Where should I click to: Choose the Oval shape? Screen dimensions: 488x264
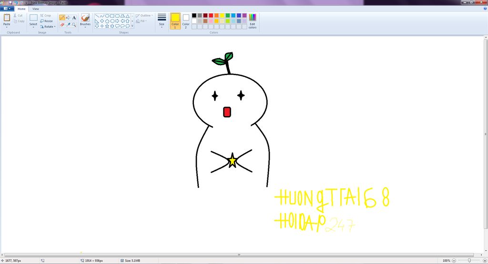pyautogui.click(x=107, y=16)
